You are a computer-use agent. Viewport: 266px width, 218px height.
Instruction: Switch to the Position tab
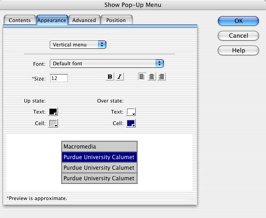click(x=116, y=20)
